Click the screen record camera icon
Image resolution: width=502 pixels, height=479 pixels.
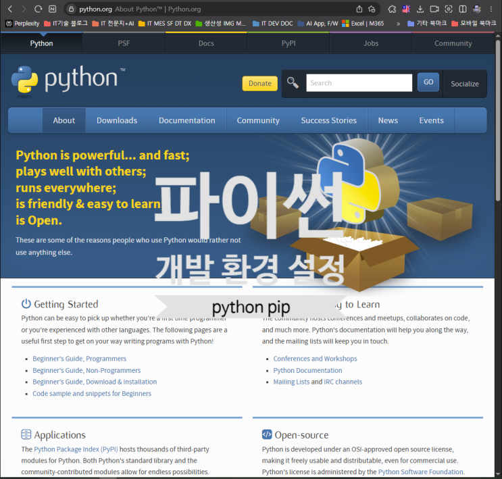click(x=434, y=9)
